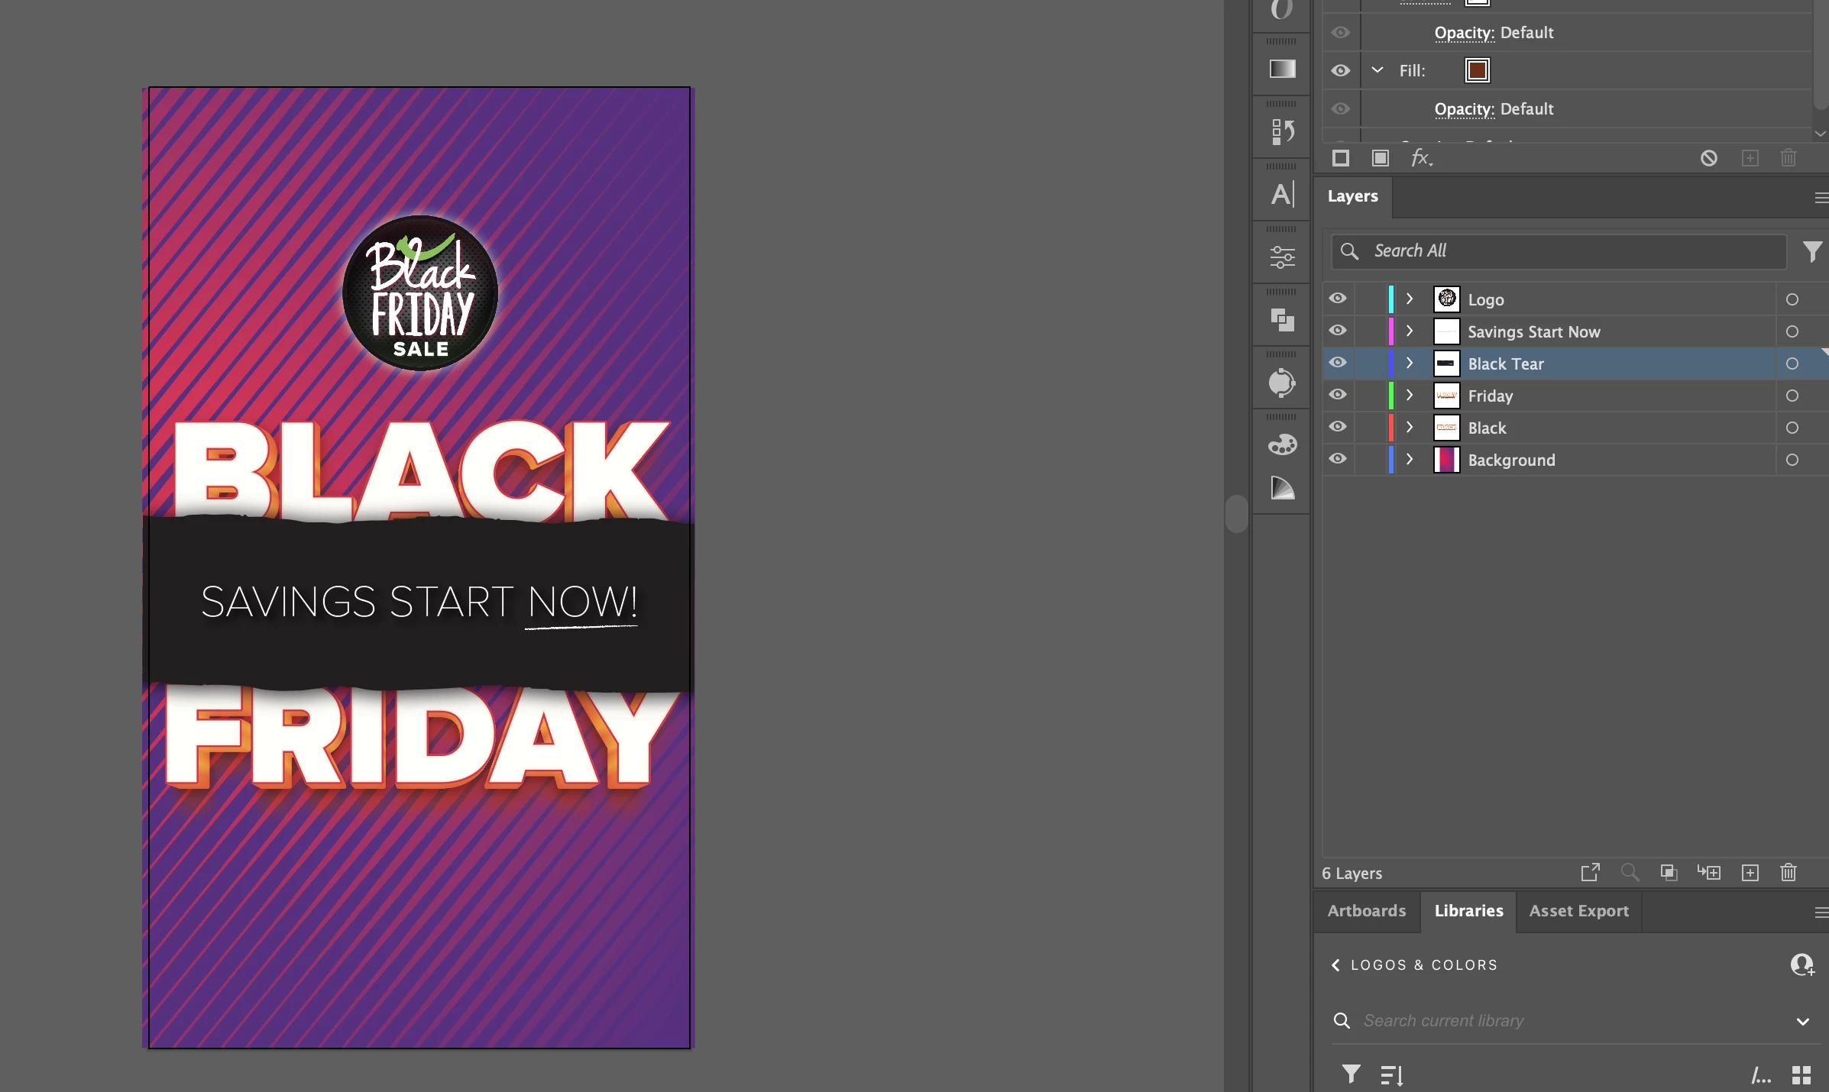Image resolution: width=1829 pixels, height=1092 pixels.
Task: Click Create New Layer icon in Layers
Action: coord(1750,873)
